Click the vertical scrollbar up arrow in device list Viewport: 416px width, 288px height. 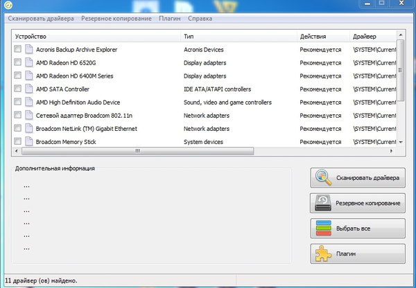(401, 35)
